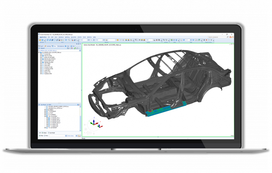Screen dimensions: 272x173
Task: Click the pause icon in macro toolbar
Action: click(209, 40)
